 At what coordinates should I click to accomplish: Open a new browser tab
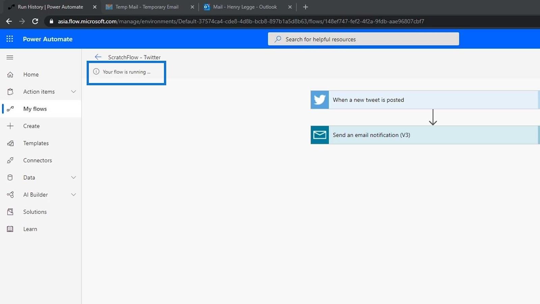[305, 7]
